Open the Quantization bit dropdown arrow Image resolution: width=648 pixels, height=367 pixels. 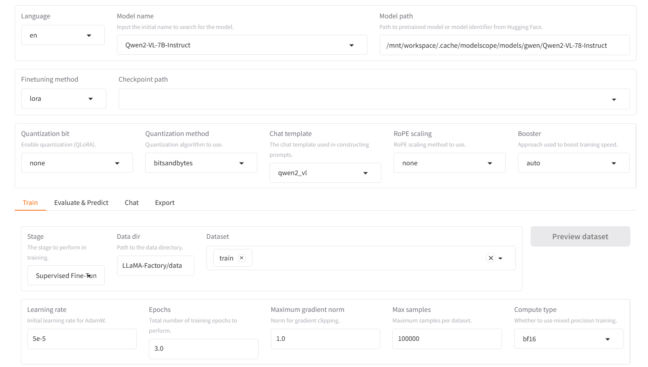click(117, 163)
